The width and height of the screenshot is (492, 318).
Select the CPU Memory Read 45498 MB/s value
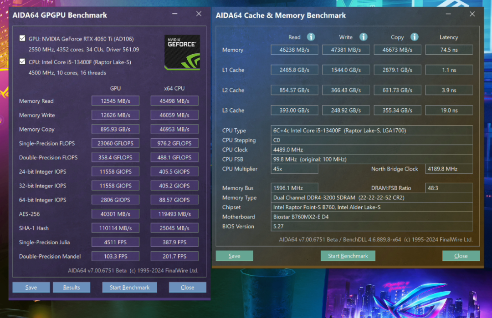tap(174, 101)
